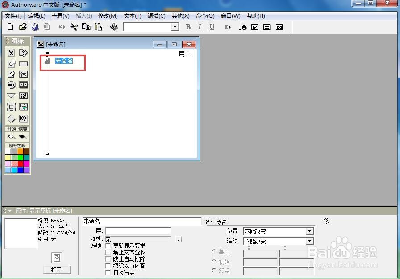Open the Functions window icon
The height and width of the screenshot is (279, 400).
(254, 27)
